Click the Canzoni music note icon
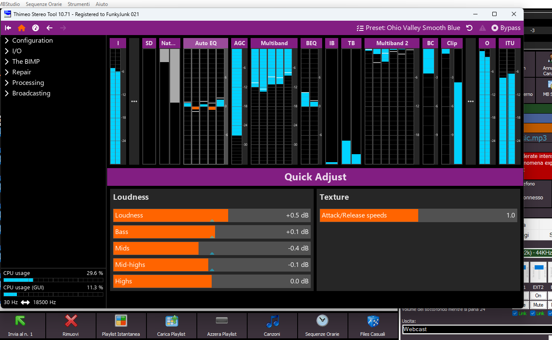552x340 pixels. coord(272,322)
